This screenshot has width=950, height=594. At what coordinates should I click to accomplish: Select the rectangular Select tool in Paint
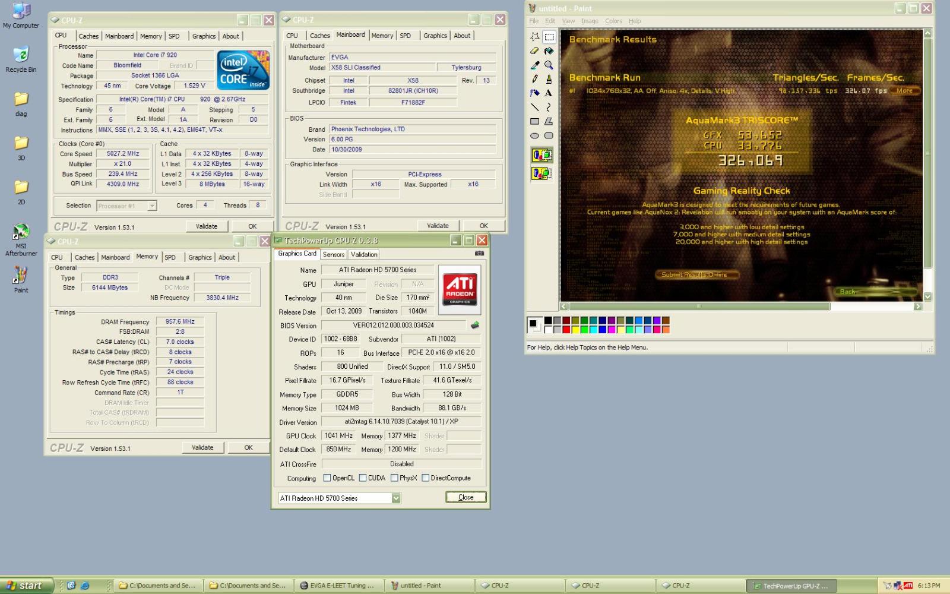(x=549, y=37)
